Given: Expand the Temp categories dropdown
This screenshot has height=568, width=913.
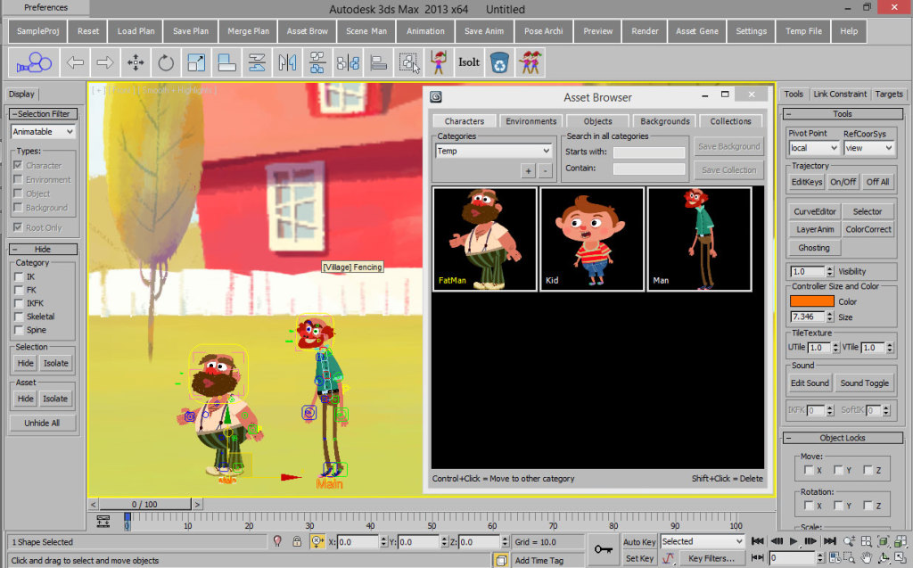Looking at the screenshot, I should pyautogui.click(x=494, y=152).
